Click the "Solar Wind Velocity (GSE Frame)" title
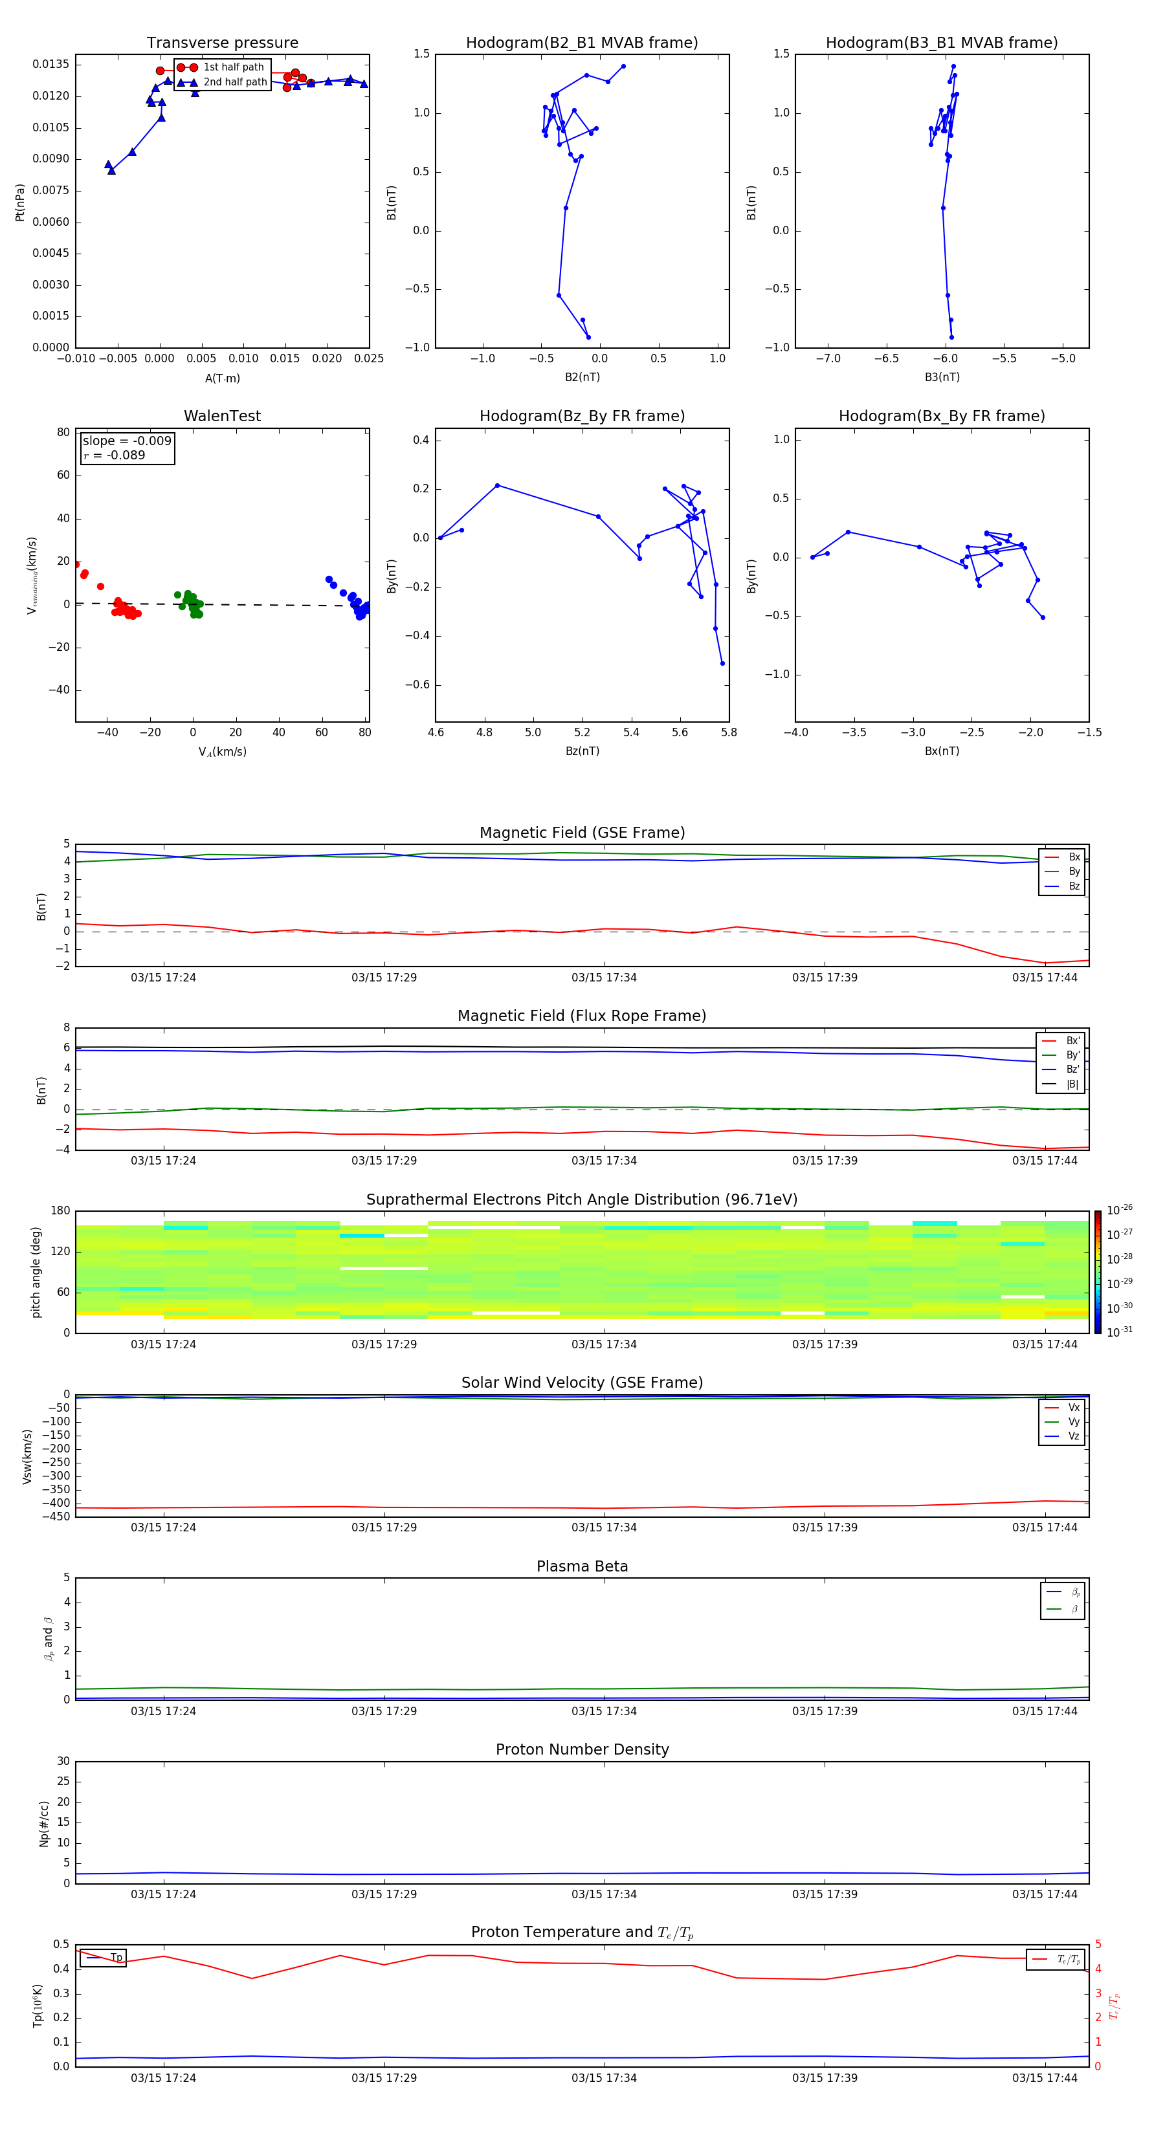 coord(582,1383)
